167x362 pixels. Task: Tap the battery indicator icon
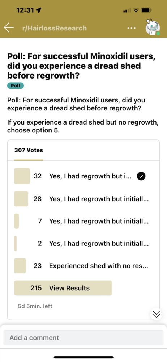point(146,10)
